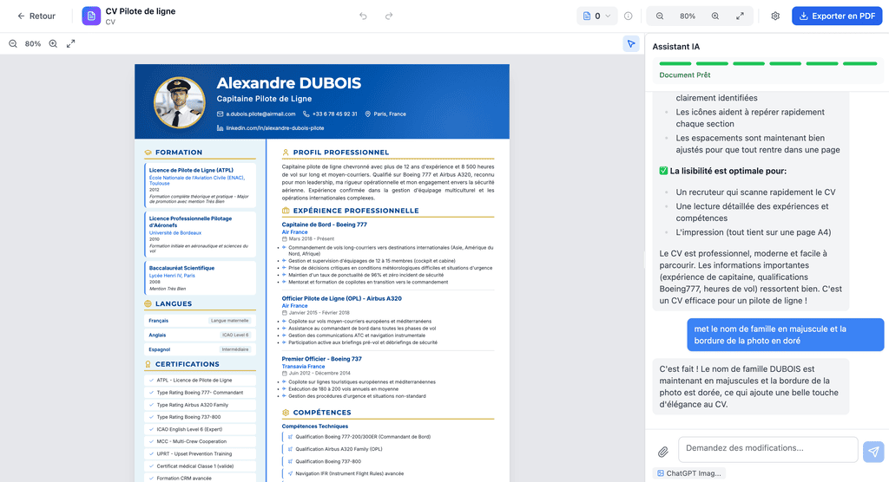Image resolution: width=889 pixels, height=482 pixels.
Task: Click the pilot profile photo
Action: [x=180, y=102]
